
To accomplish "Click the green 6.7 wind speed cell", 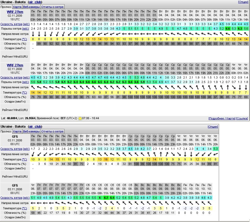I will pos(106,198).
